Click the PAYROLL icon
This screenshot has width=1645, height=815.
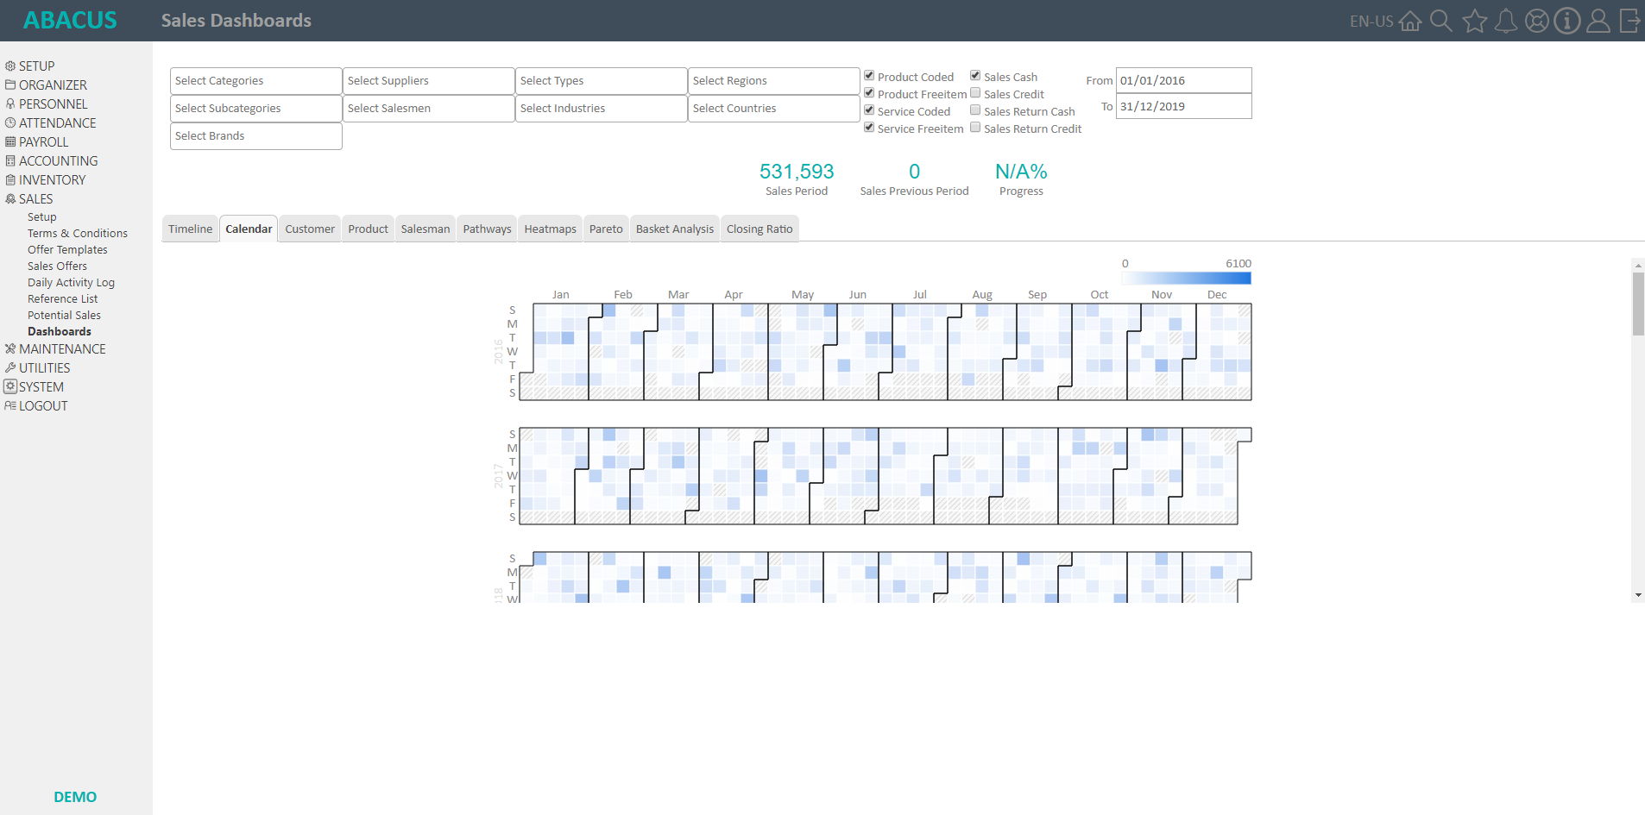pyautogui.click(x=10, y=141)
